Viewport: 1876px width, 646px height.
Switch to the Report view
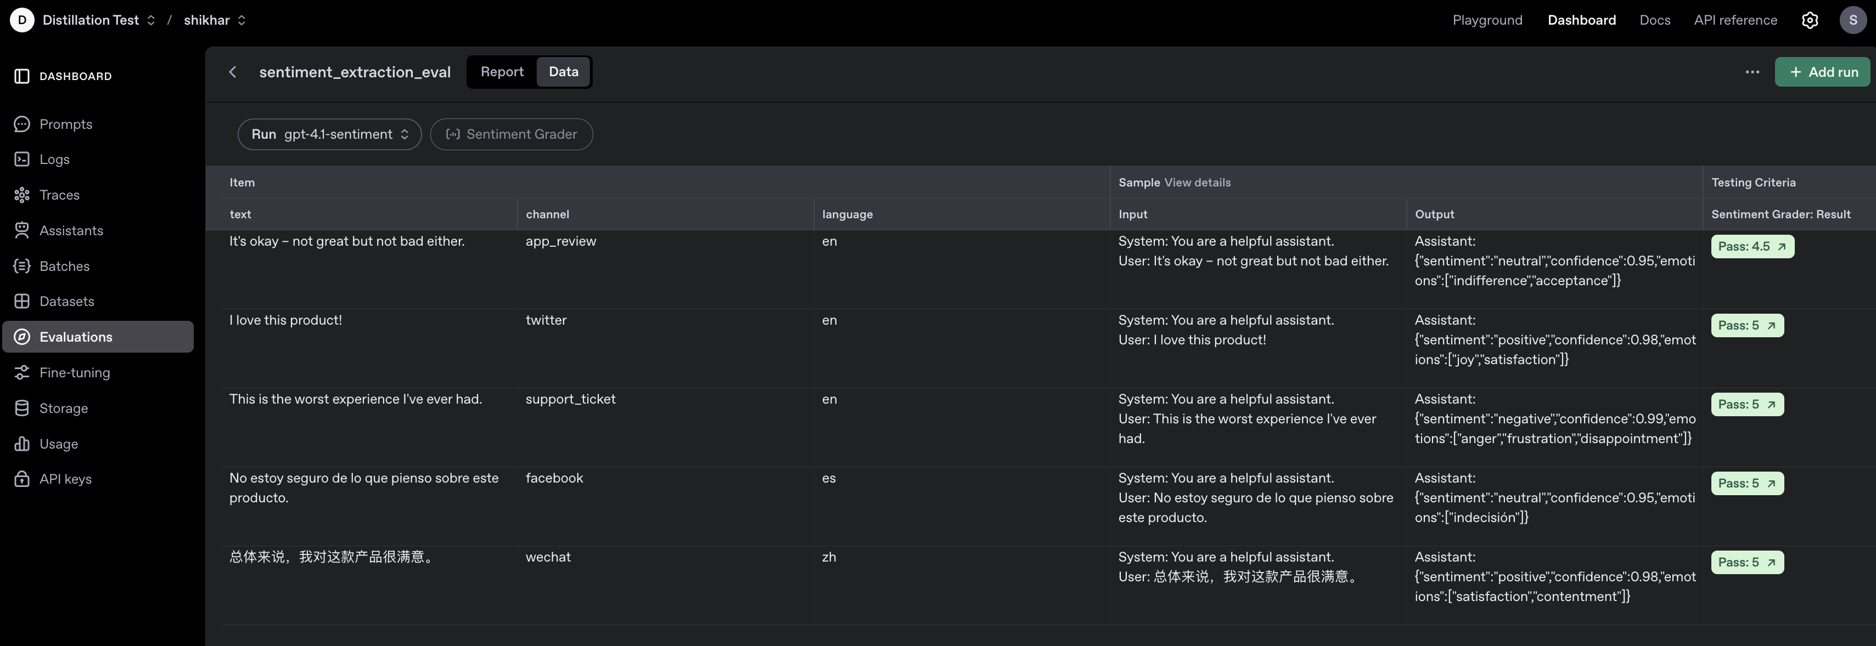point(502,72)
